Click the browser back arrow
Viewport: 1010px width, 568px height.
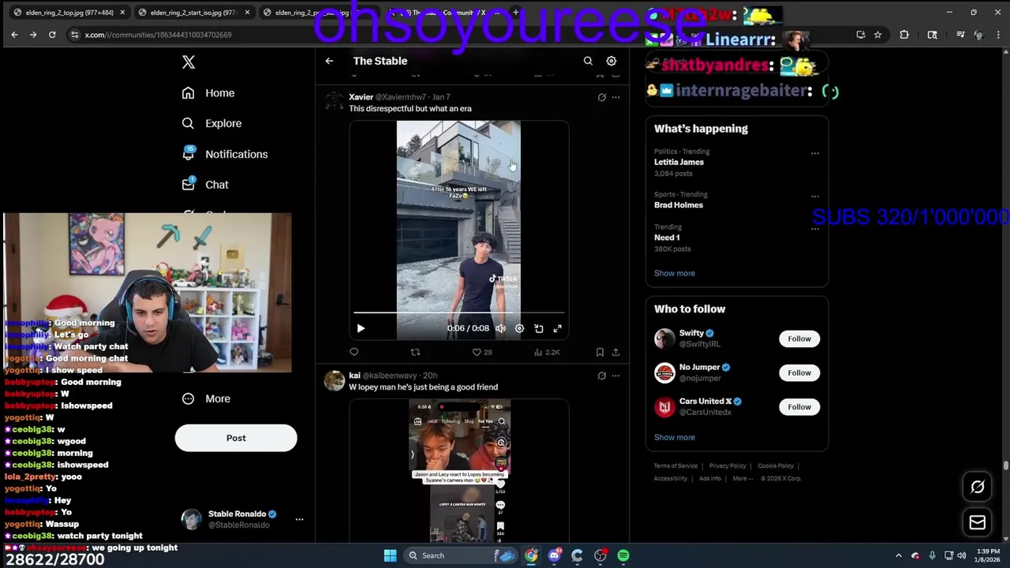[14, 35]
